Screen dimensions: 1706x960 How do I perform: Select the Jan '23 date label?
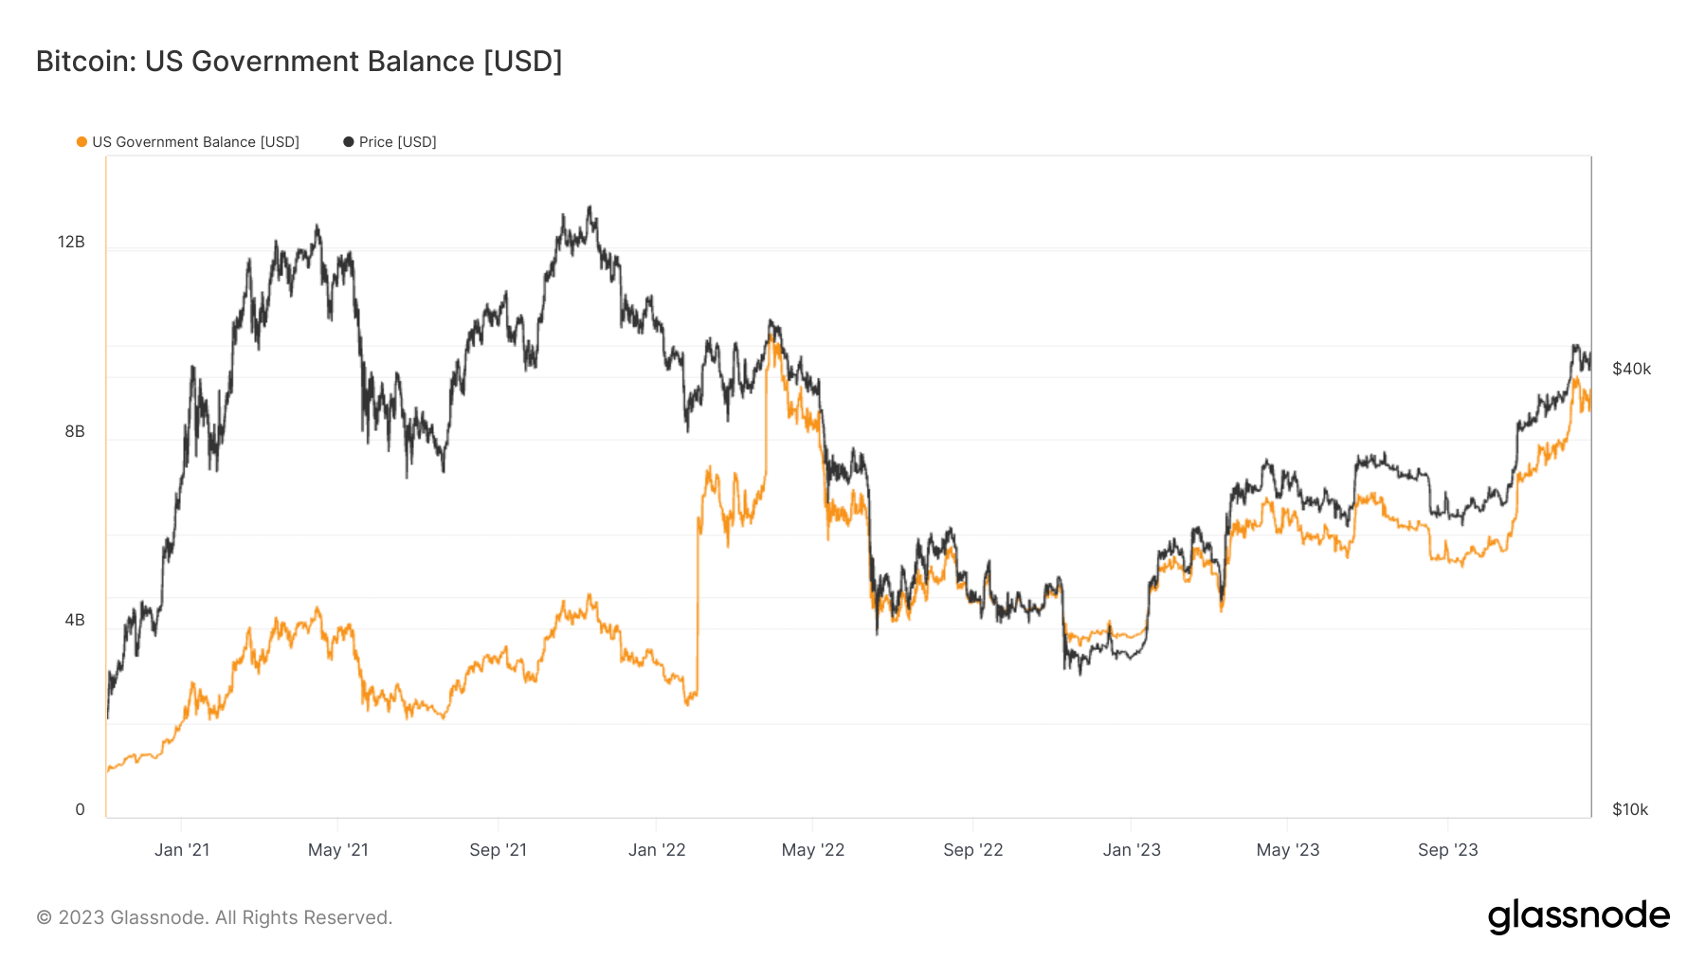point(1132,850)
